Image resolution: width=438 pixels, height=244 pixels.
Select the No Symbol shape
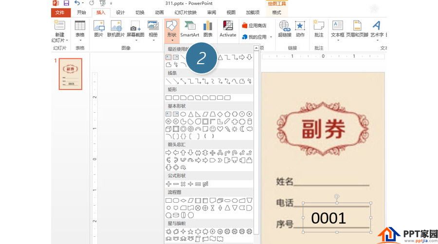(190, 129)
